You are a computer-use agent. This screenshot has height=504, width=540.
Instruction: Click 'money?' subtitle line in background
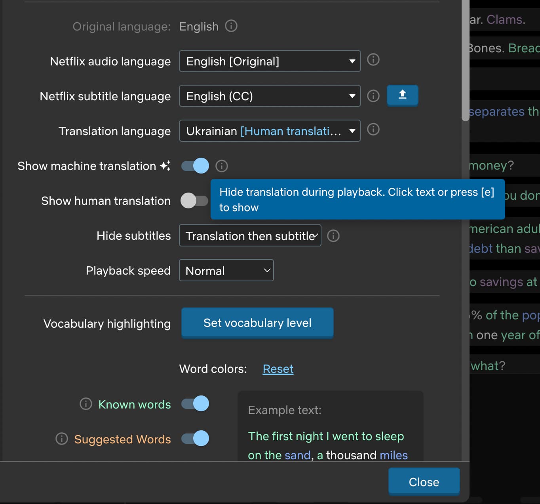point(491,165)
